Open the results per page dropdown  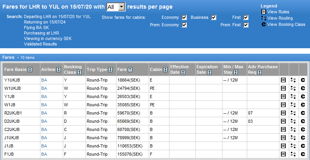point(121,7)
